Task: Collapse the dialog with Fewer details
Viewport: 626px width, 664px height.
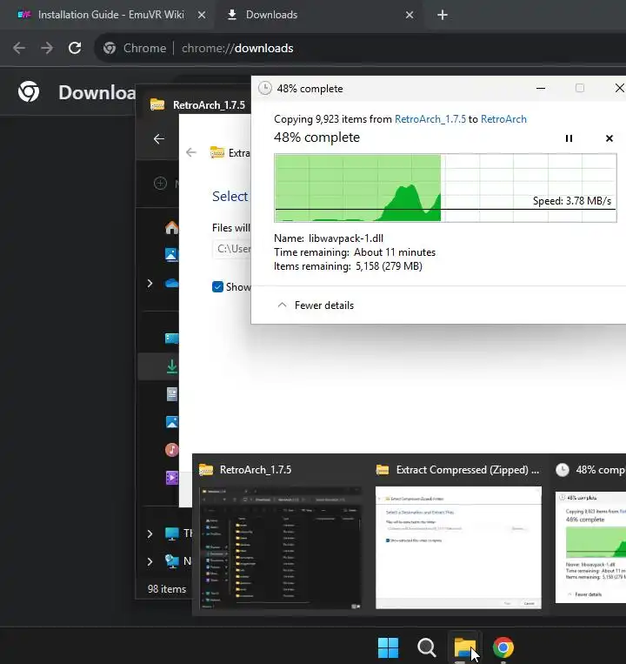Action: tap(316, 305)
